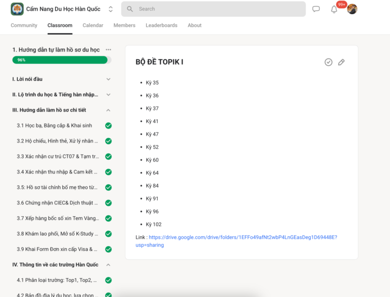The width and height of the screenshot is (390, 297).
Task: Switch to the Calendar tab
Action: 93,25
